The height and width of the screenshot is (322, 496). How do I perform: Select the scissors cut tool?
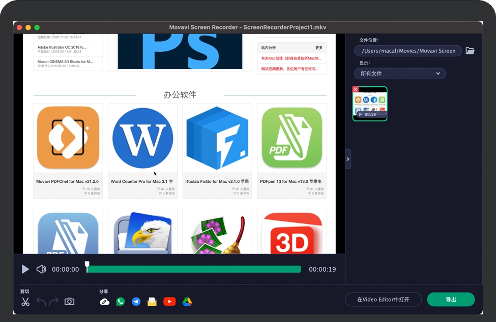tap(25, 301)
